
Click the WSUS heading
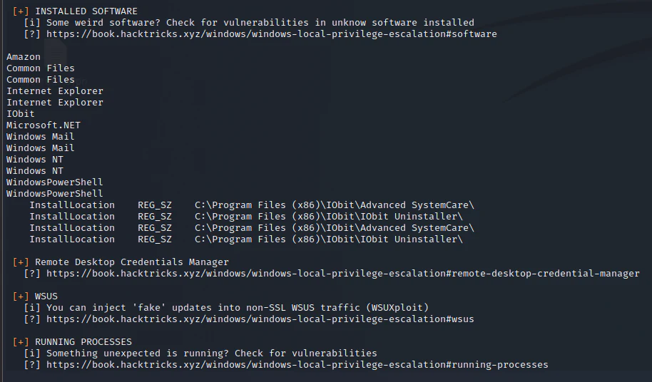[46, 296]
